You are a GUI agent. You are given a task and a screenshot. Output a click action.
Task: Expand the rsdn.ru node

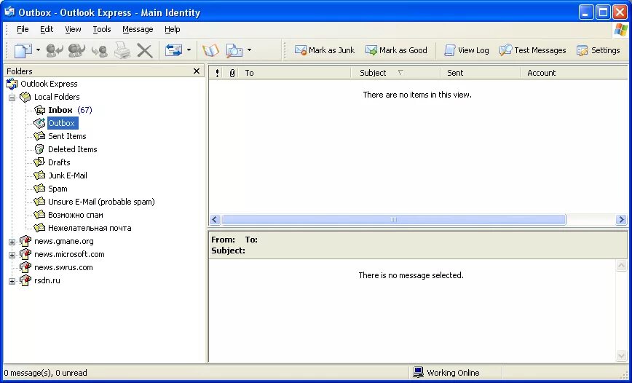pos(12,281)
